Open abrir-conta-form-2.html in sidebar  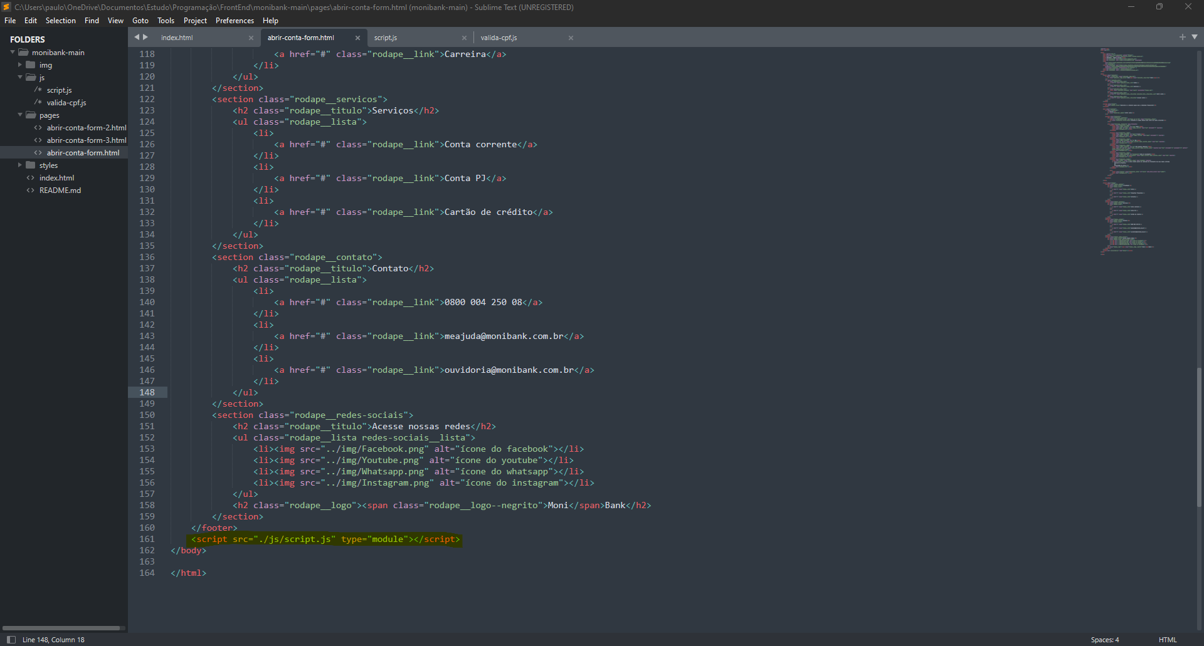point(87,128)
